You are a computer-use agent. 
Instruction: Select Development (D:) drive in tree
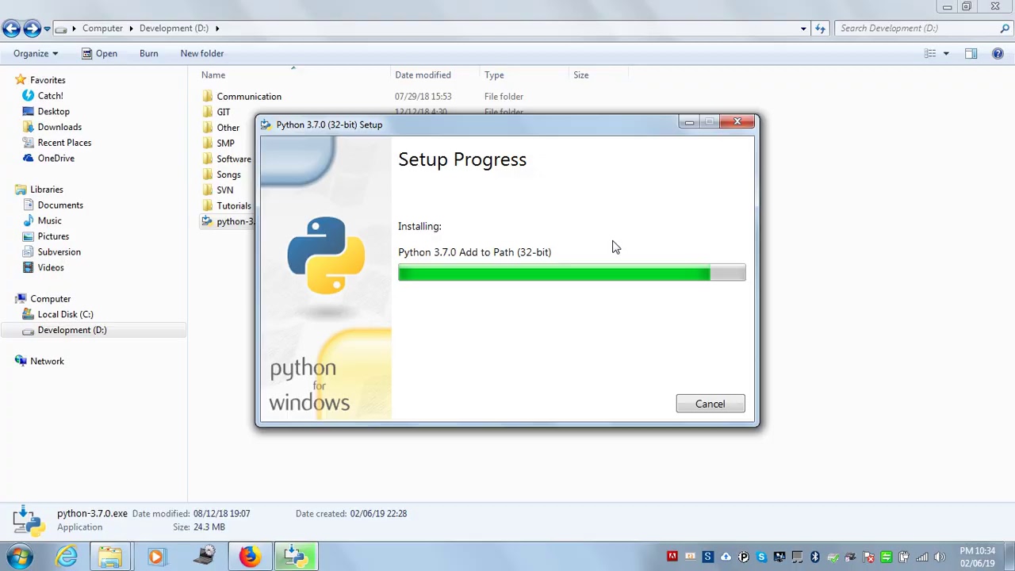click(x=71, y=330)
